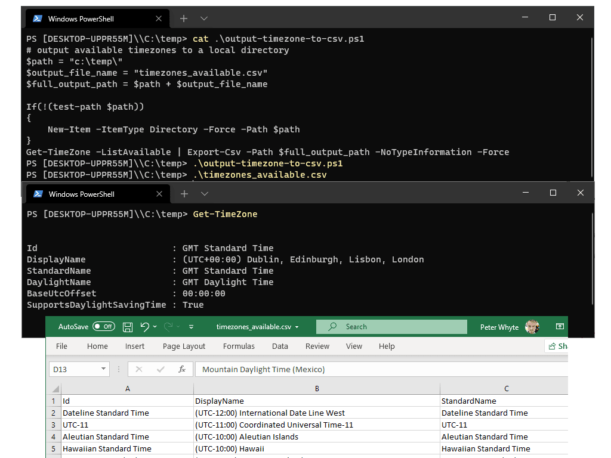Click the Cancel formula X icon
This screenshot has width=611, height=458.
tap(138, 369)
